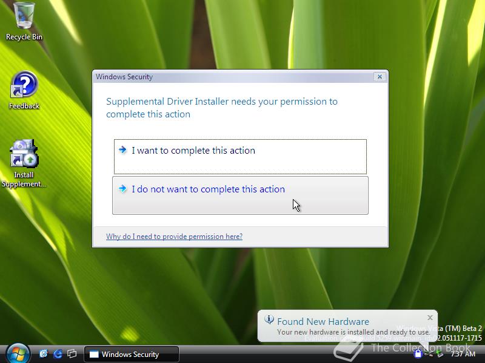Click the switch between windows quick launch icon
Image resolution: width=485 pixels, height=363 pixels.
coord(72,354)
